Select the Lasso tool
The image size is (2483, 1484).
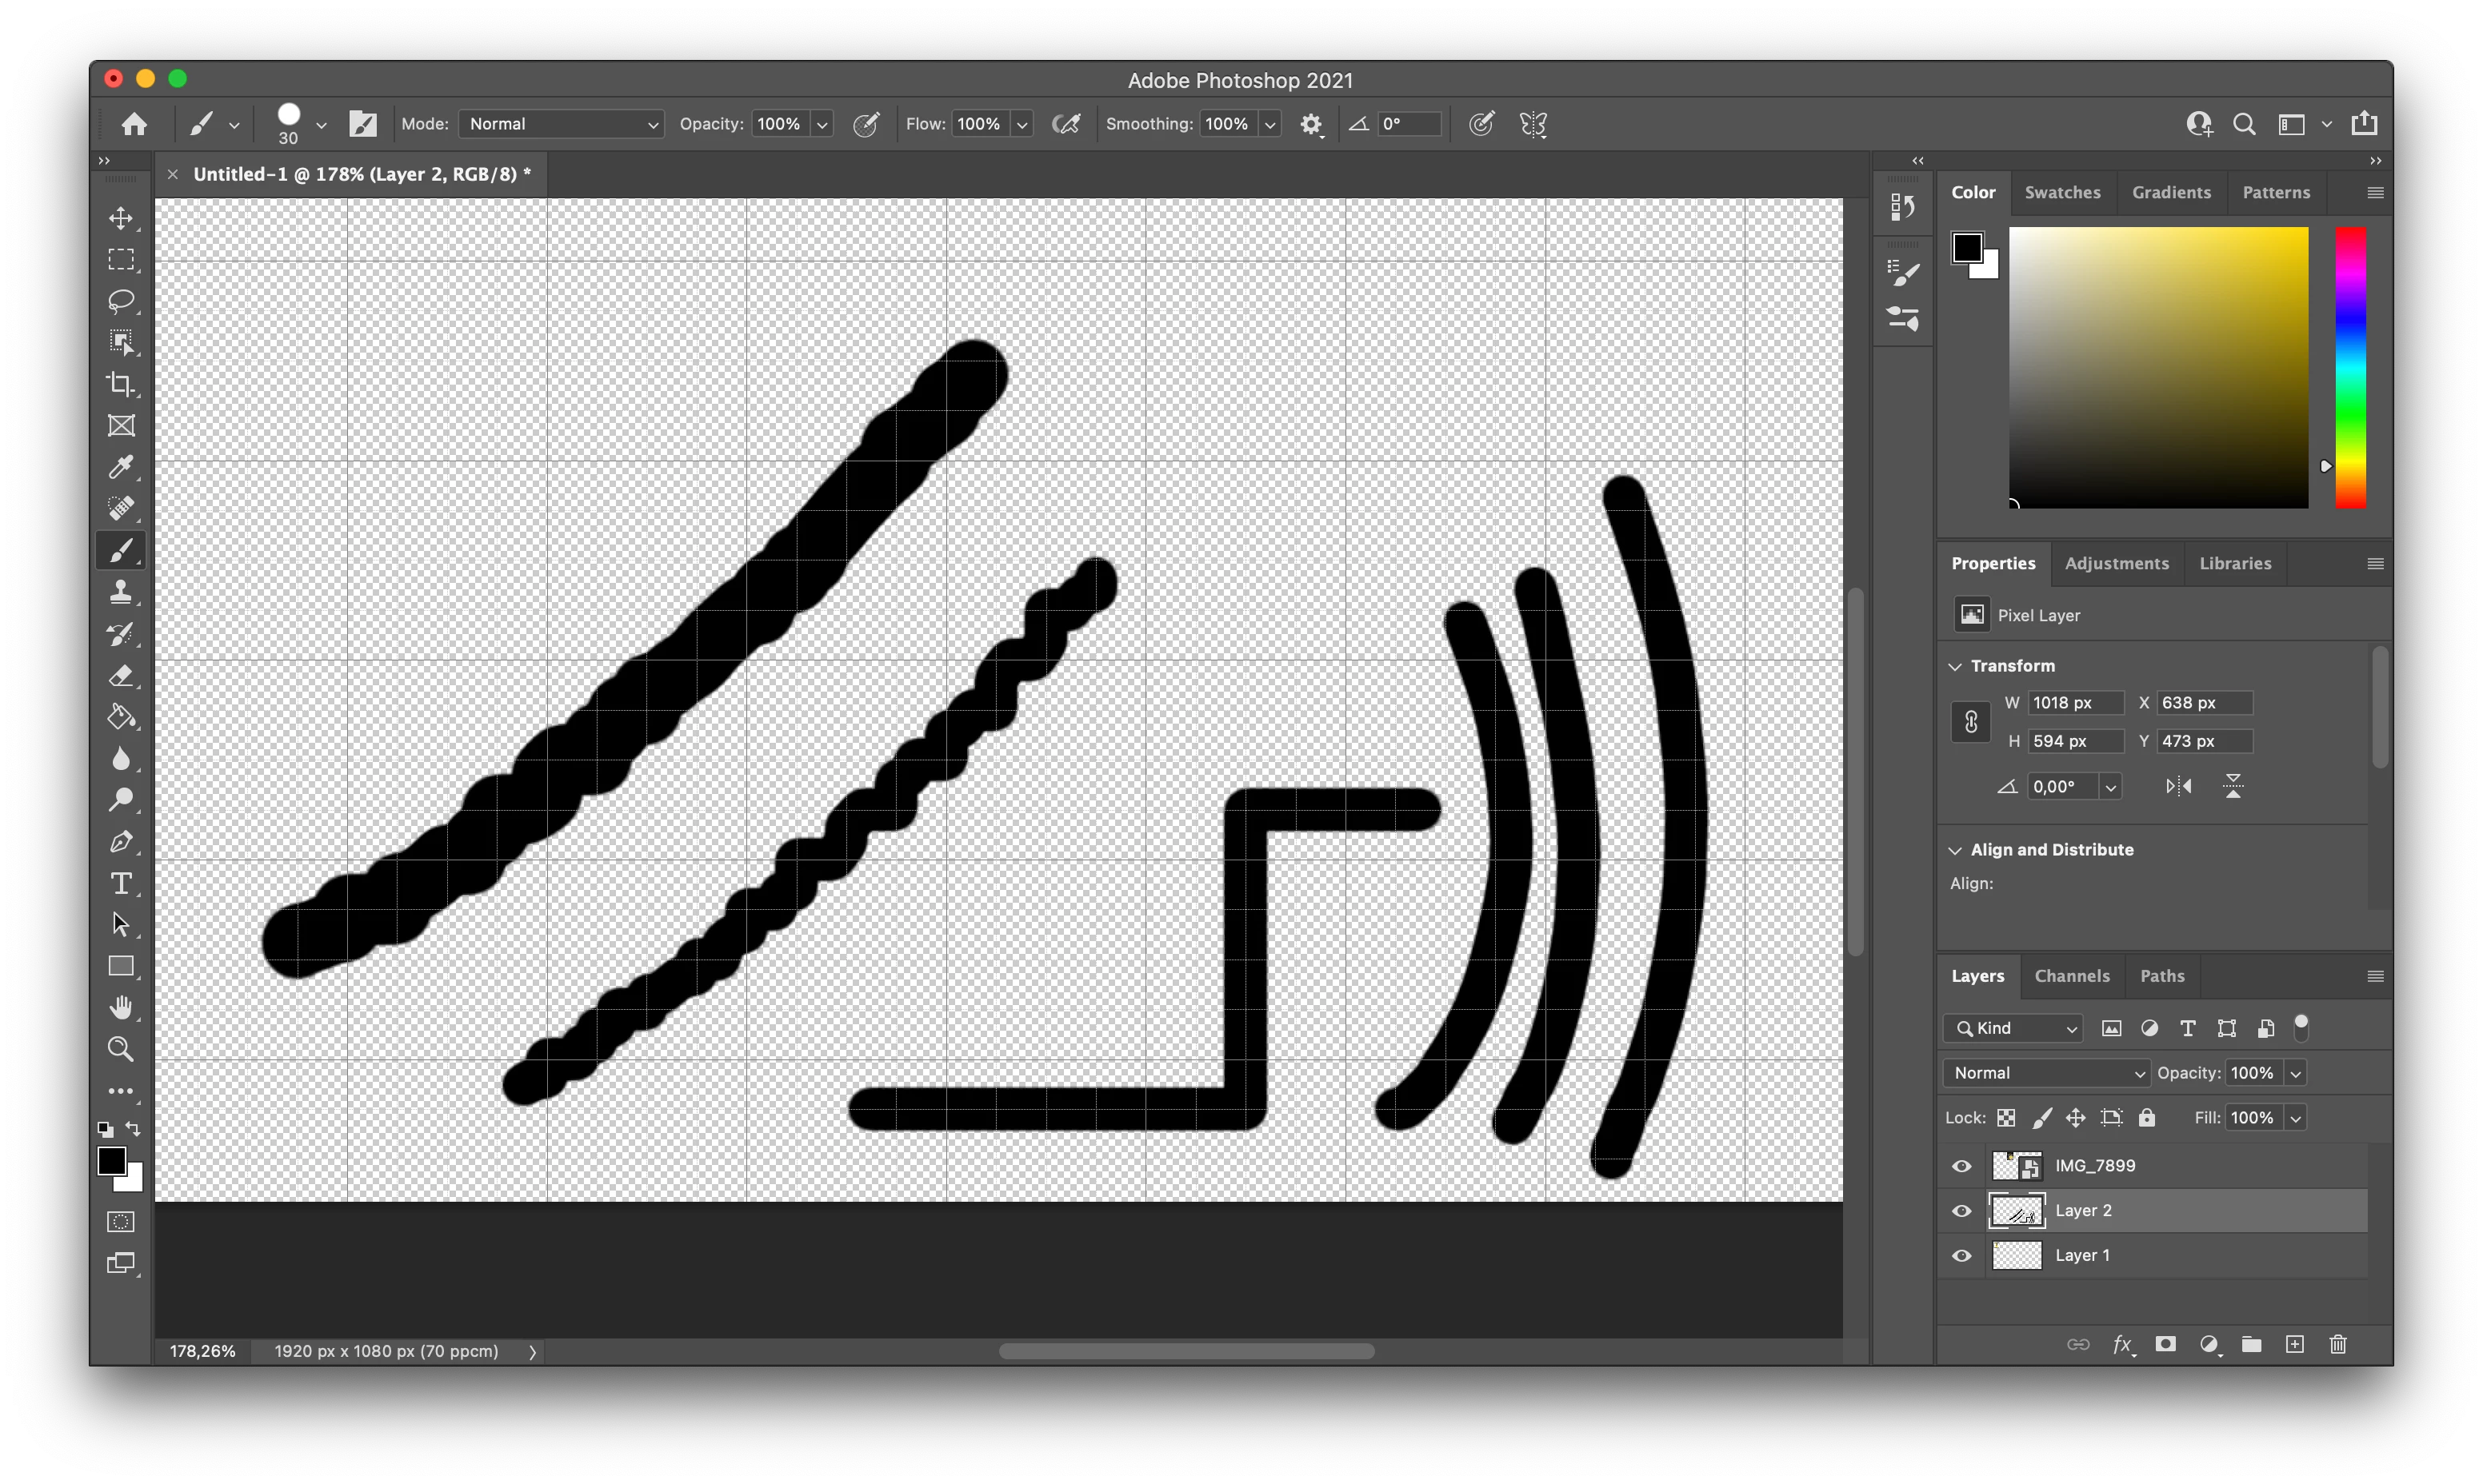pos(121,301)
